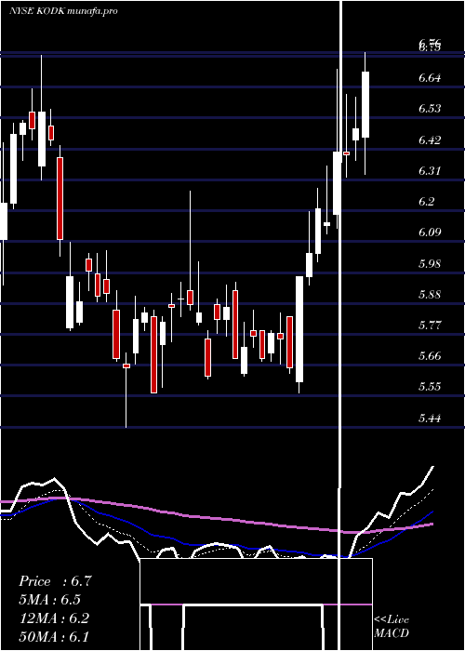Click the 5.55 price axis label

click(429, 387)
